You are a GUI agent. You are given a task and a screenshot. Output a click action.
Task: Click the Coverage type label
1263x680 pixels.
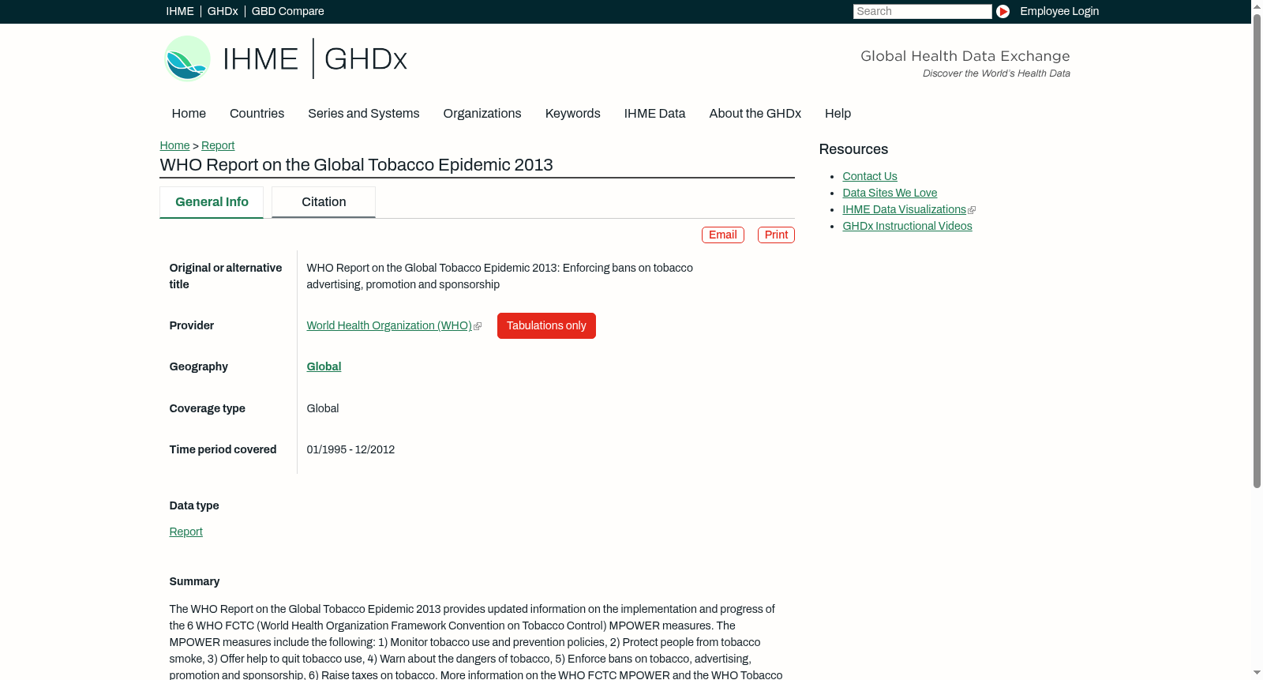click(207, 408)
